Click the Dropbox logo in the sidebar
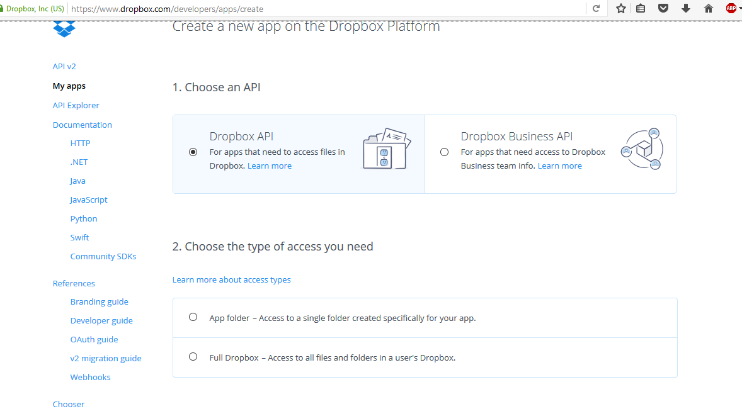Viewport: 742px width, 416px height. point(64,27)
